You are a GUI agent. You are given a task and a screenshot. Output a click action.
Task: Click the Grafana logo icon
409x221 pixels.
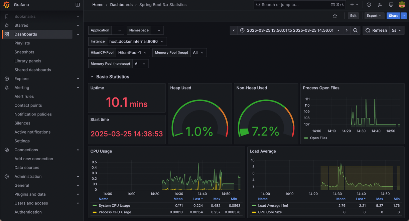pyautogui.click(x=6, y=5)
